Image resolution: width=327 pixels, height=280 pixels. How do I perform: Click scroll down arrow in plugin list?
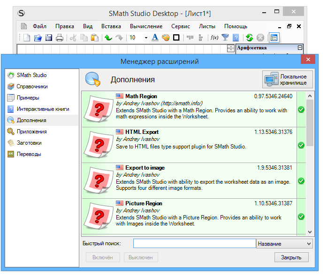point(310,232)
